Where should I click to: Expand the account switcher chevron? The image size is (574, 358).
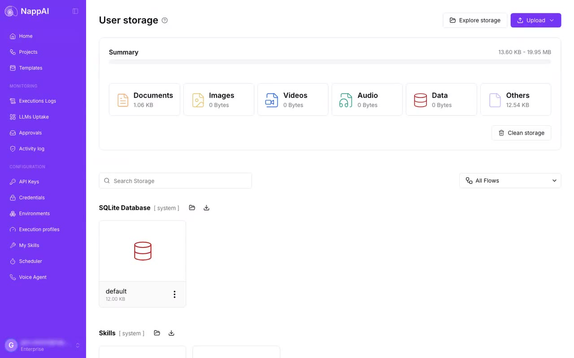pyautogui.click(x=78, y=345)
